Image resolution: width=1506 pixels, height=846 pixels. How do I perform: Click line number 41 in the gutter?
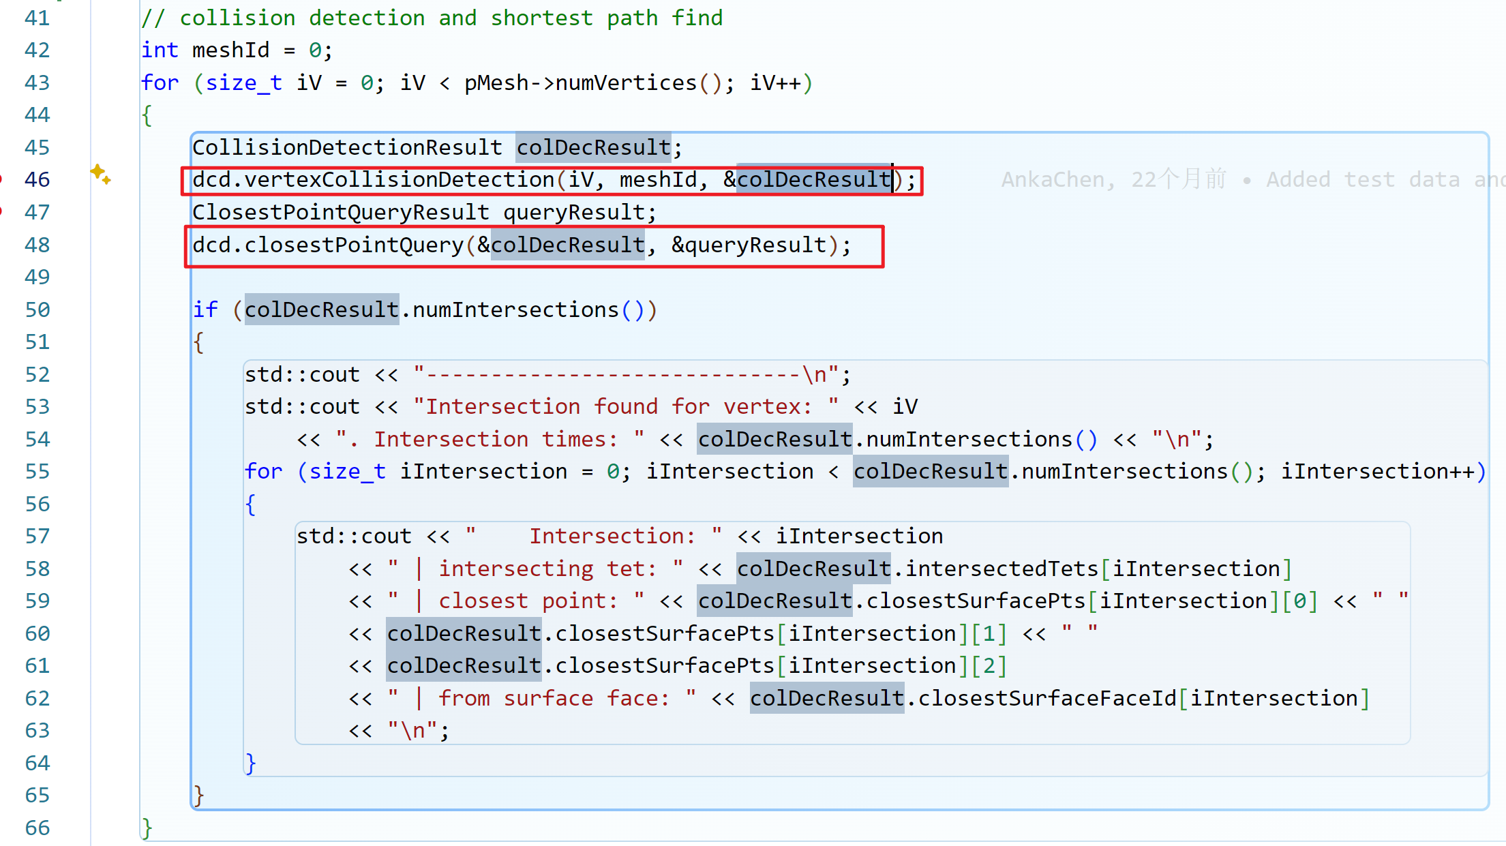37,18
